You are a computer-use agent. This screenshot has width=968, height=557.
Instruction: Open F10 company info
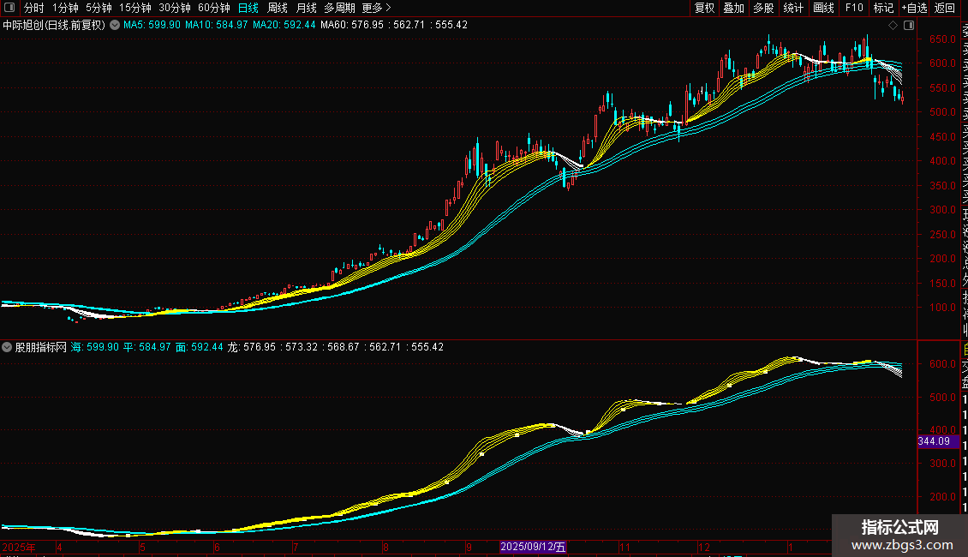(854, 8)
